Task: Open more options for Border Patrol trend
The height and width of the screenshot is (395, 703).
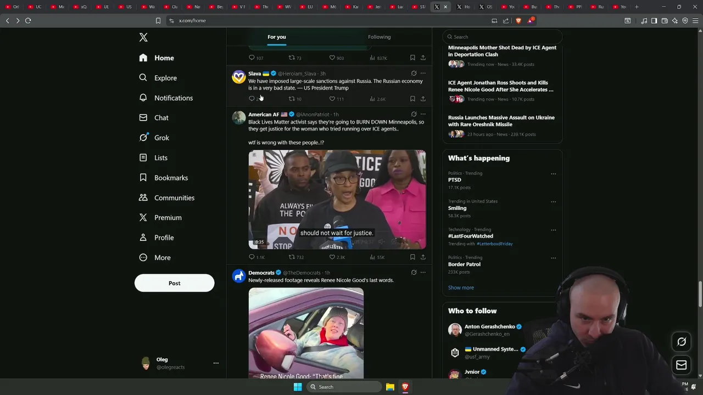Action: (553, 258)
